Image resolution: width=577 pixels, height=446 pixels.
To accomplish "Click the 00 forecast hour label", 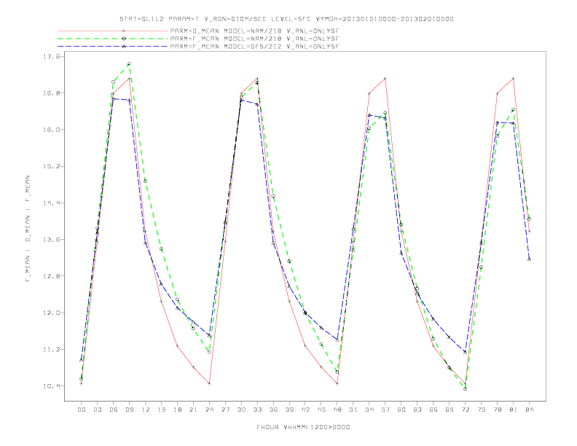I will 82,410.
